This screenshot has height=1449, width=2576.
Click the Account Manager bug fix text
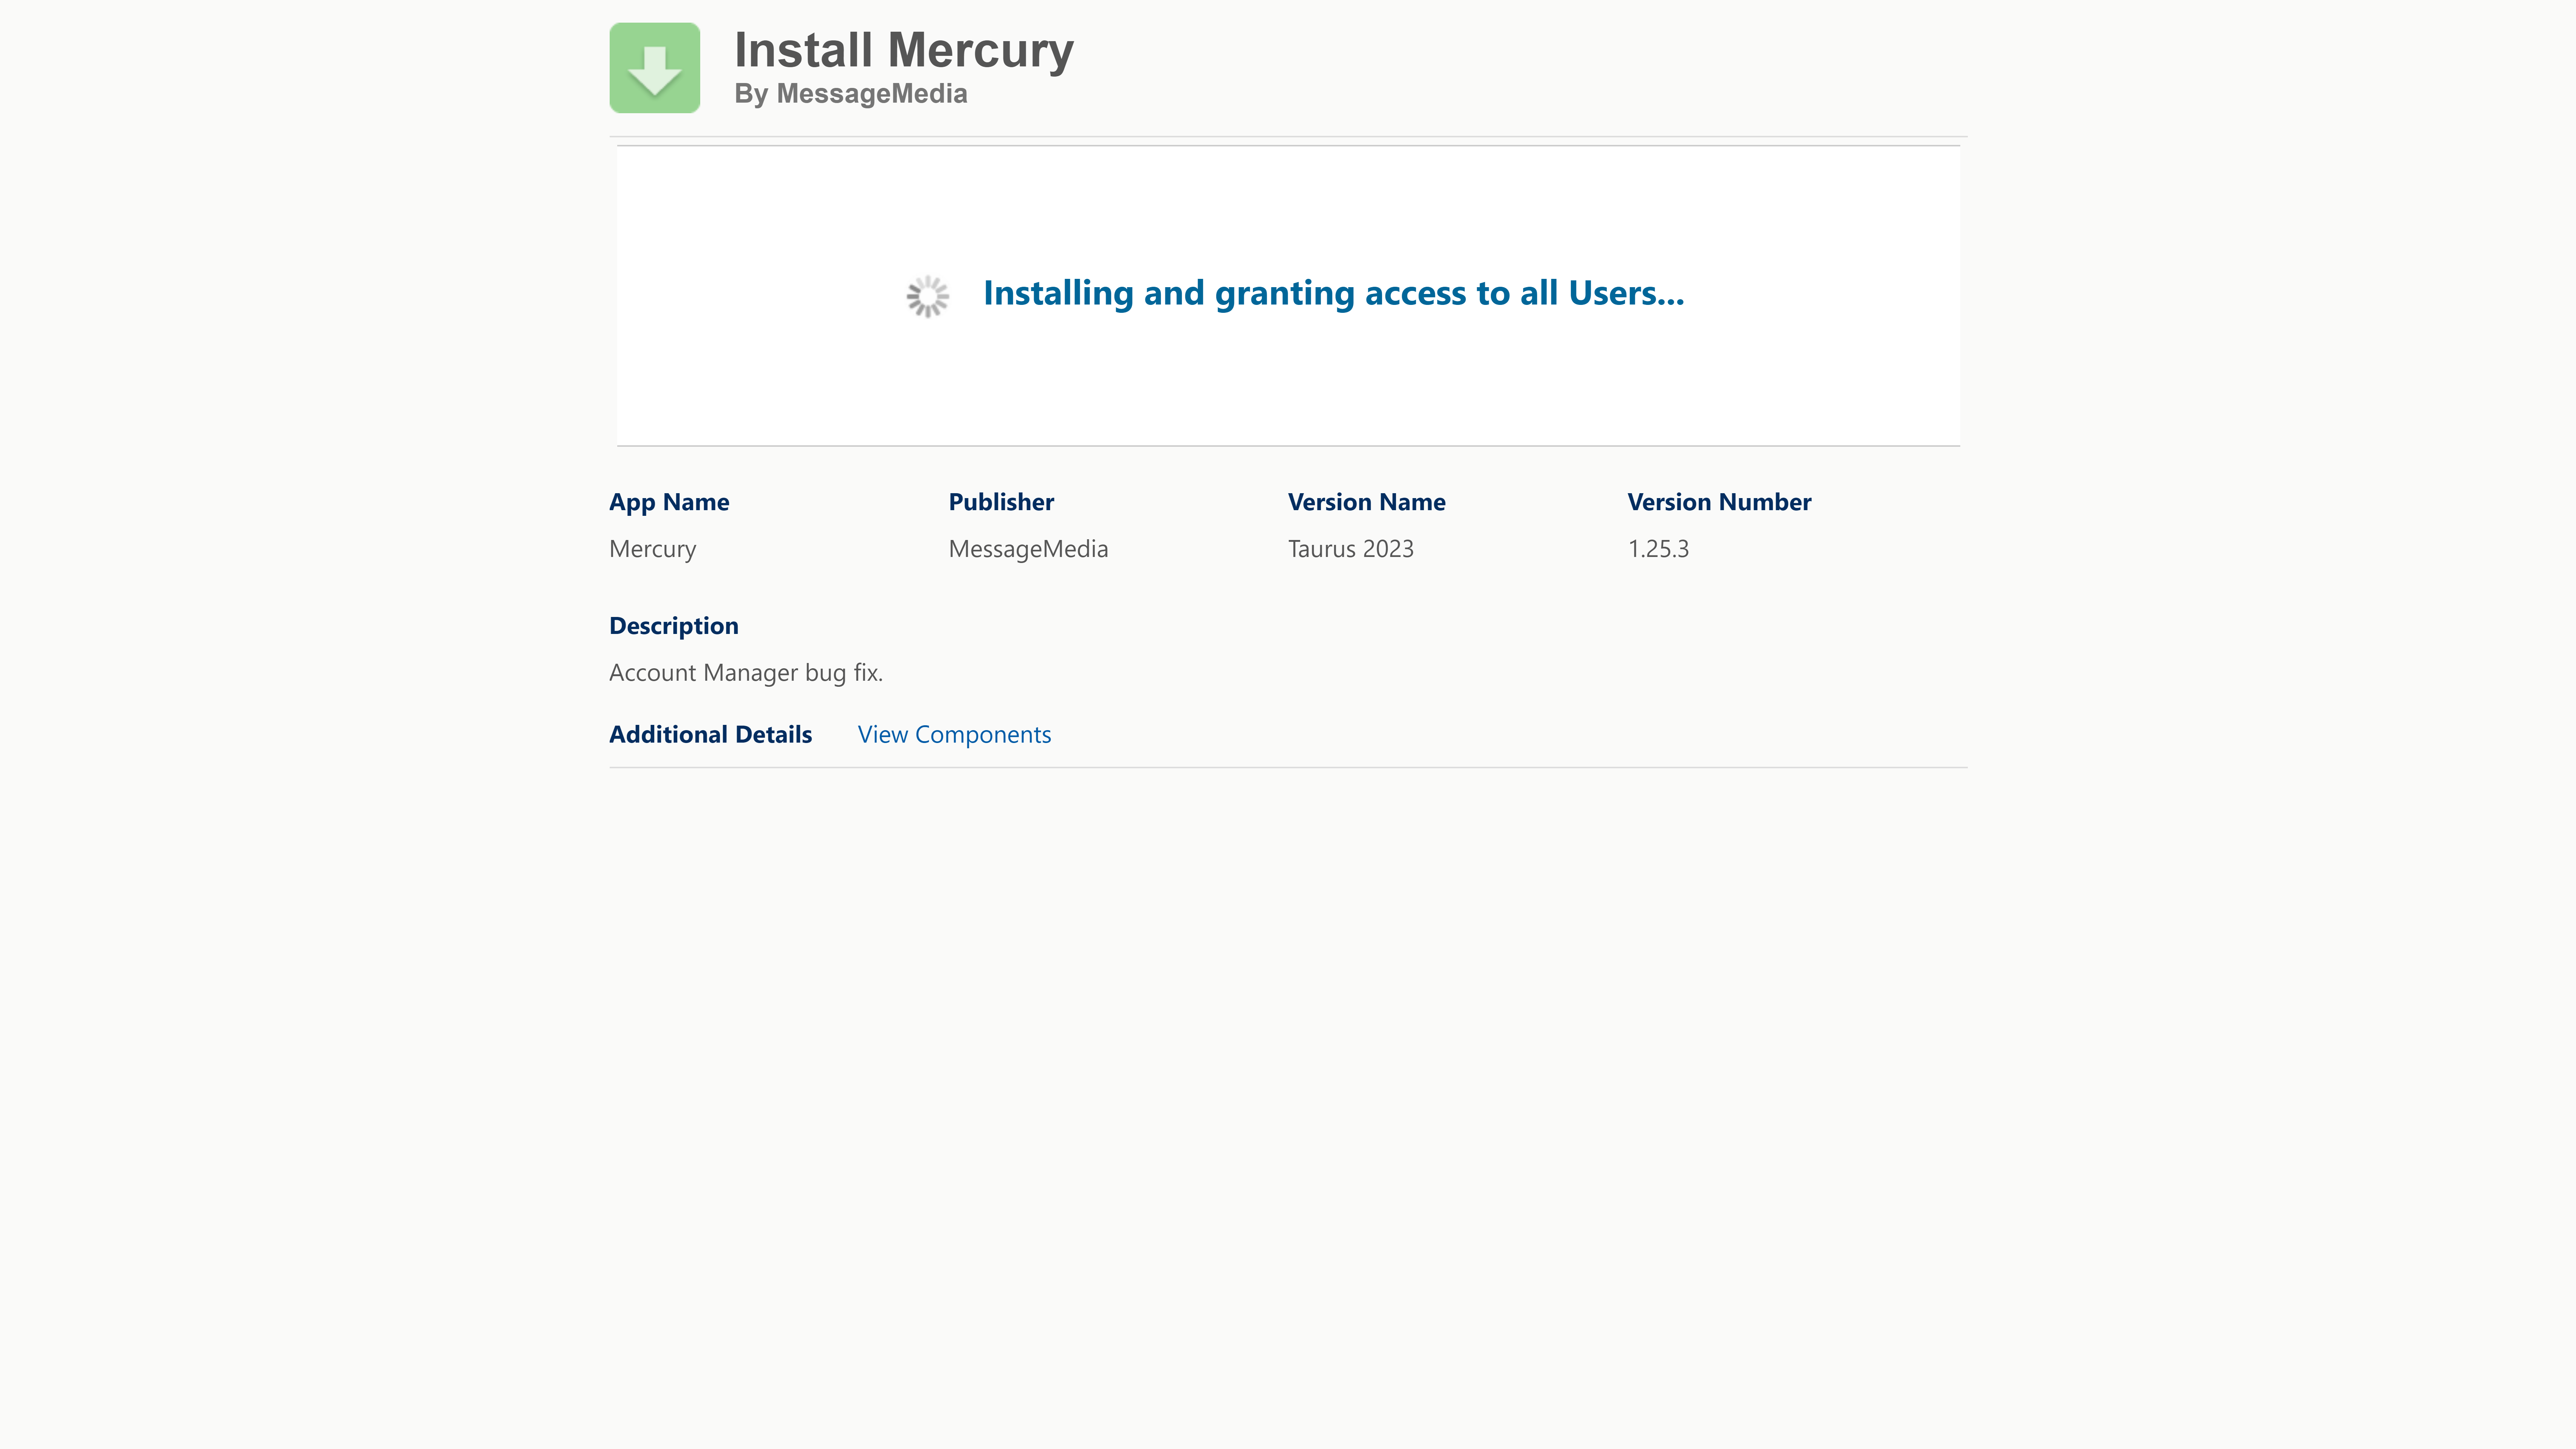tap(746, 673)
